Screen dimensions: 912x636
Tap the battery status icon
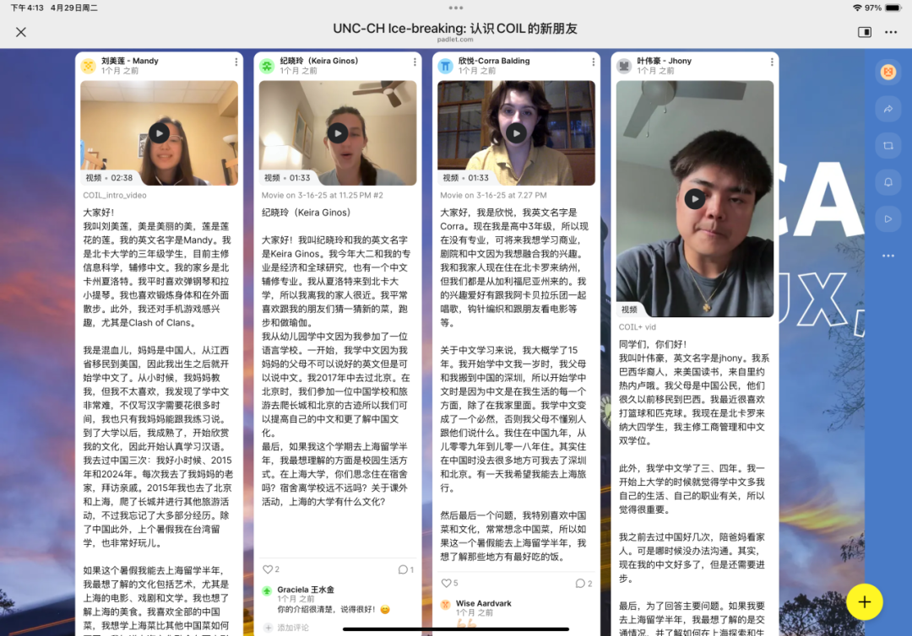click(893, 8)
